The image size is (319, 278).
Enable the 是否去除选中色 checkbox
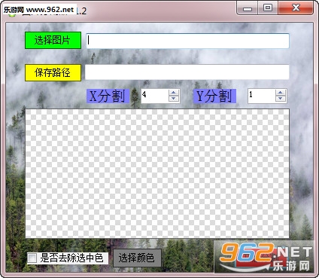tap(32, 258)
